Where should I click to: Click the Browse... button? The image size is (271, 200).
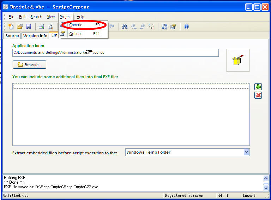(x=29, y=65)
